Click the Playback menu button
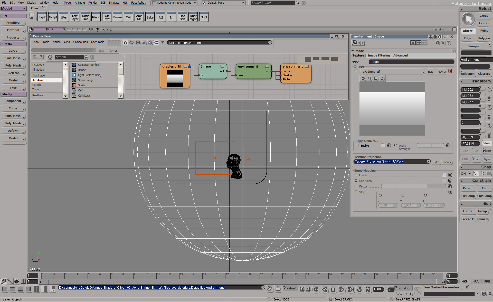This screenshot has width=493, height=302. click(290, 288)
